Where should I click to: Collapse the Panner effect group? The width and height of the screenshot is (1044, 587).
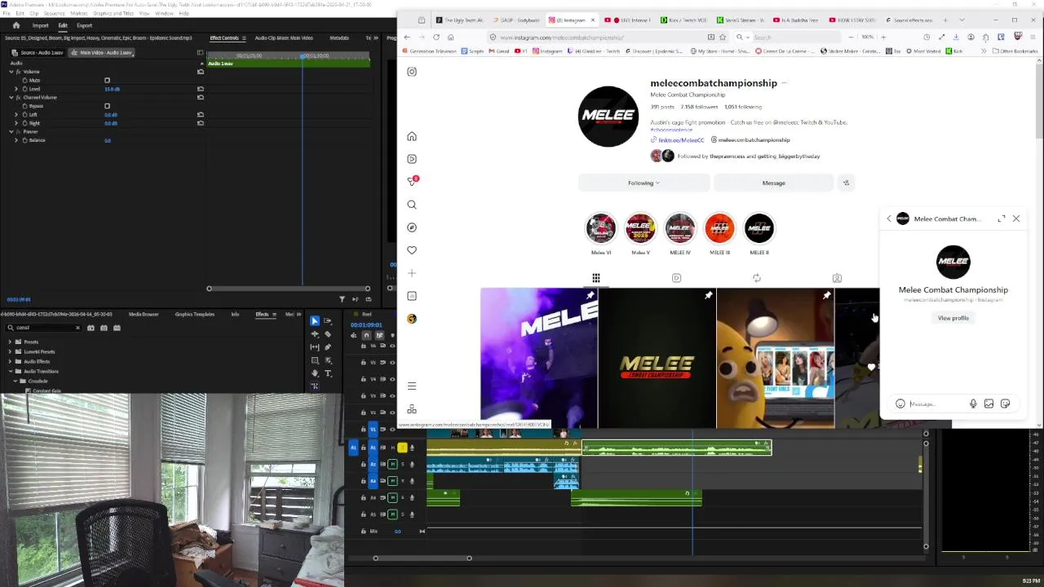pyautogui.click(x=11, y=131)
